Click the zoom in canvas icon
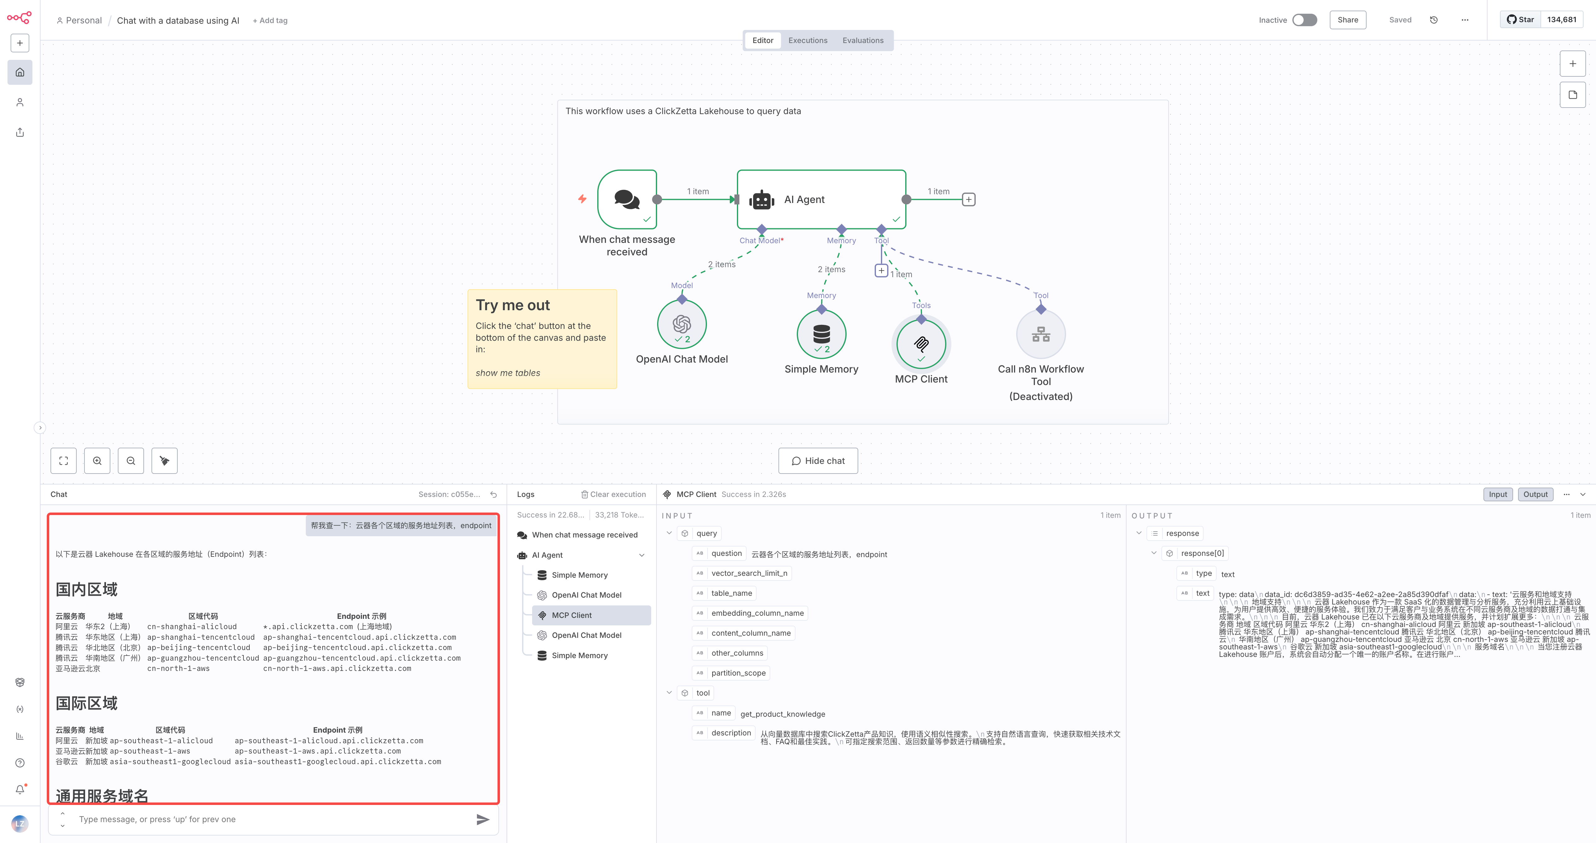 pyautogui.click(x=97, y=460)
